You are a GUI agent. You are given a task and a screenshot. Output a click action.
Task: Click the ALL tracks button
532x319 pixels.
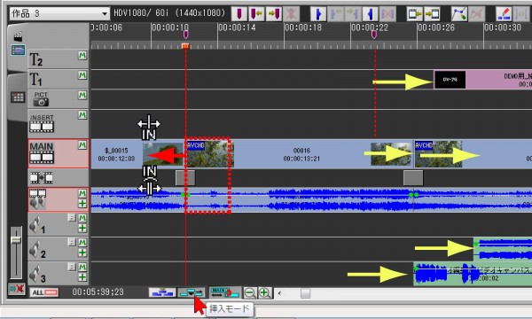[43, 292]
